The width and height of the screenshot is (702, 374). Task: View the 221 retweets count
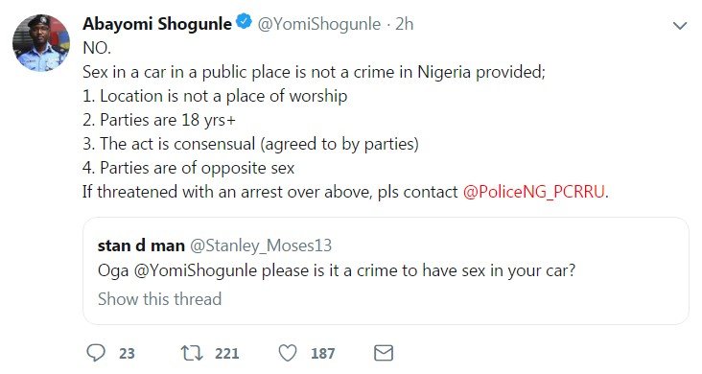[x=227, y=354]
